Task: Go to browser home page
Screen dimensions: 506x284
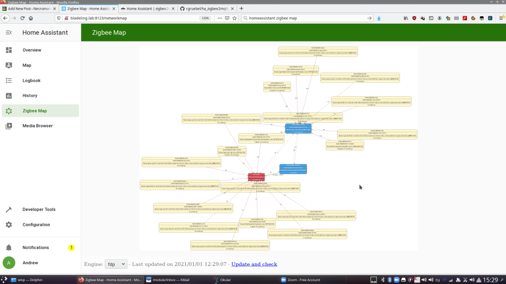Action: [x=31, y=18]
